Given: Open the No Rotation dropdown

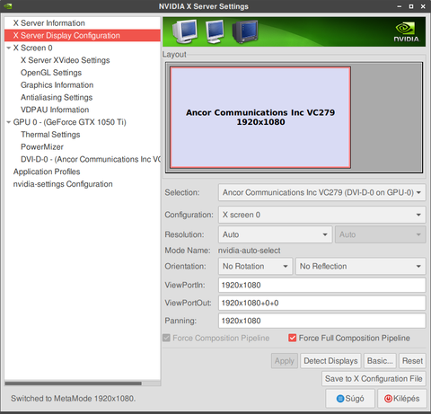Looking at the screenshot, I should point(255,266).
